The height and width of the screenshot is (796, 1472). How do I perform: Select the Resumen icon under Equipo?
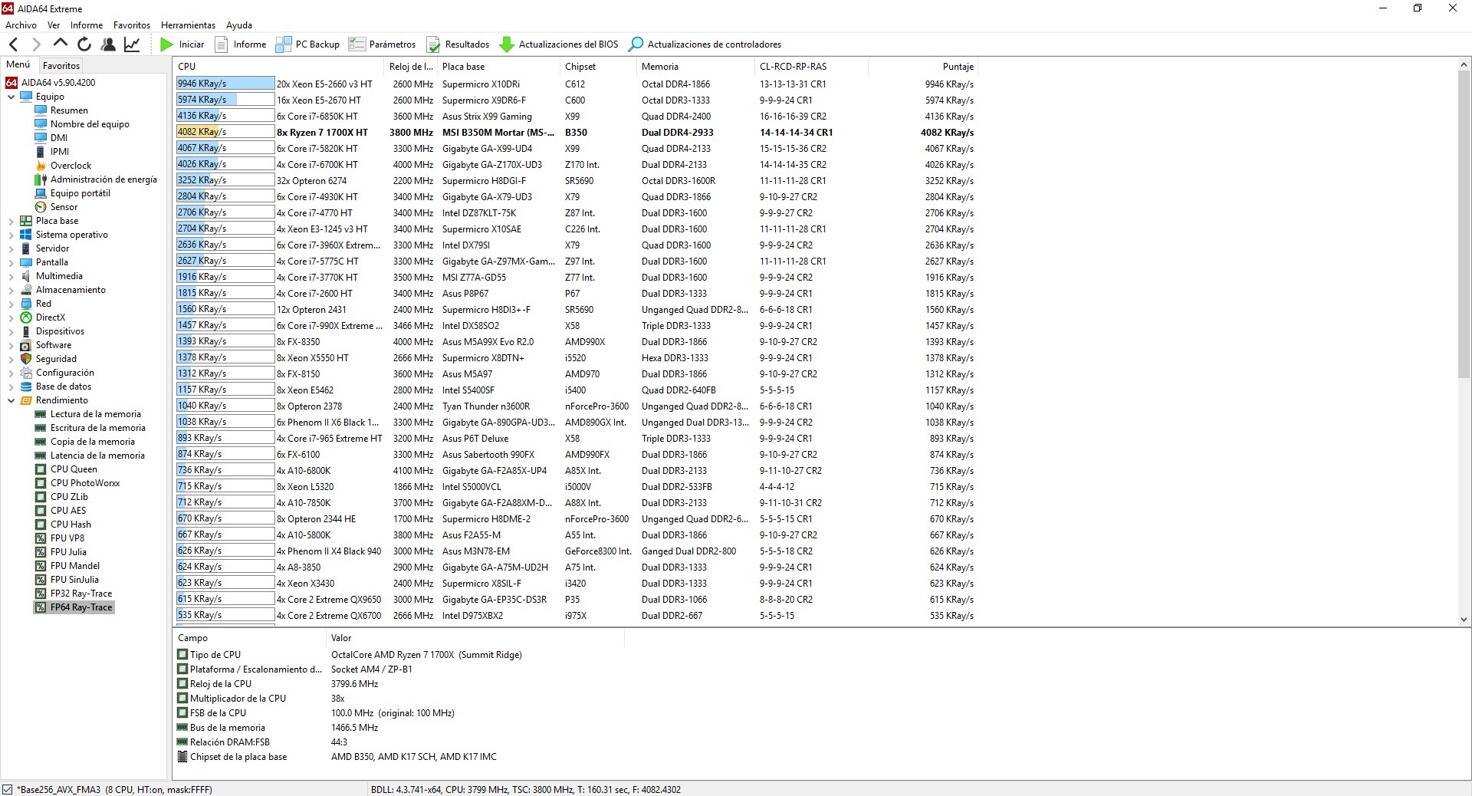(x=41, y=110)
